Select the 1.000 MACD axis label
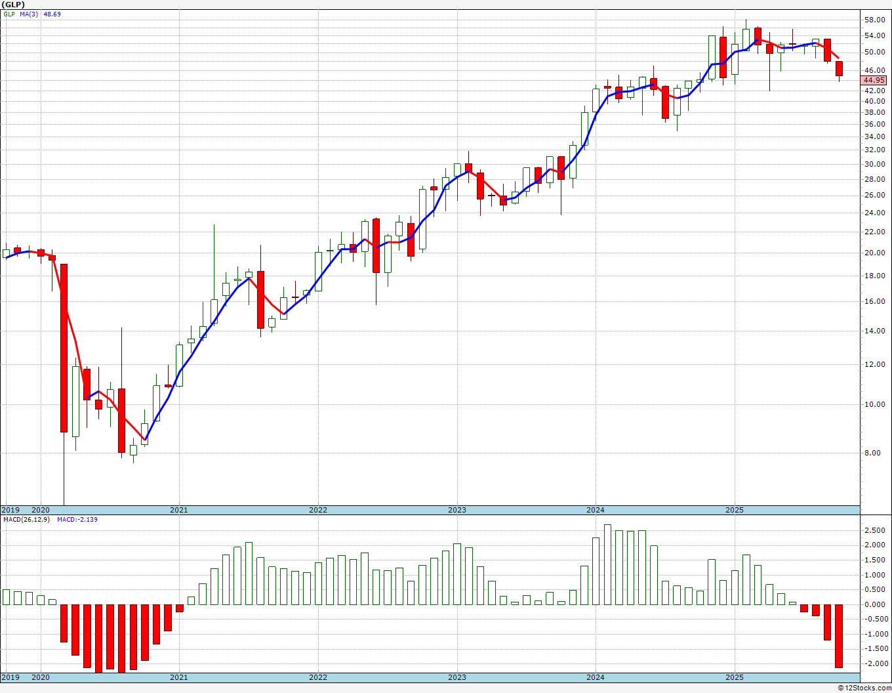 (x=875, y=575)
